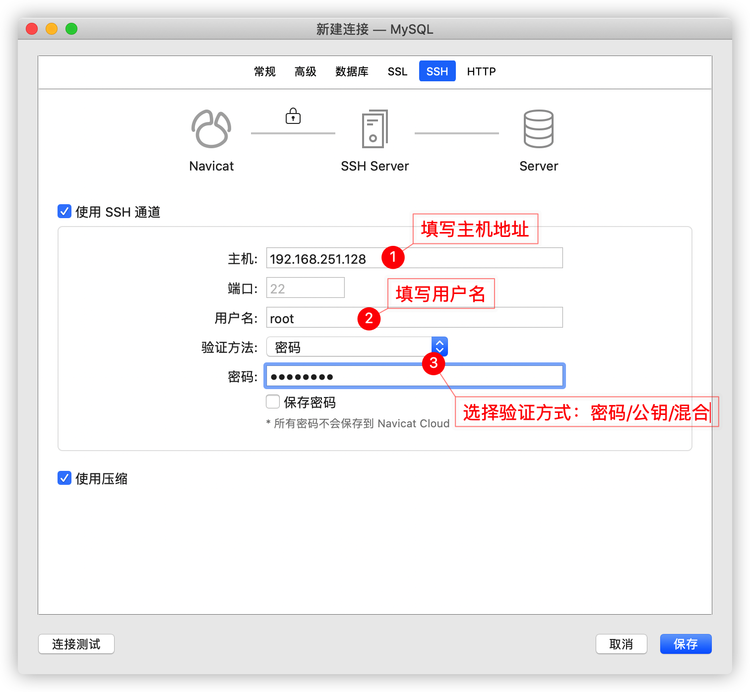
Task: Click the 主机 input field
Action: 415,258
